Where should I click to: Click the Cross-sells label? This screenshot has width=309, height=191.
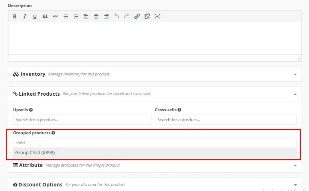click(x=166, y=110)
